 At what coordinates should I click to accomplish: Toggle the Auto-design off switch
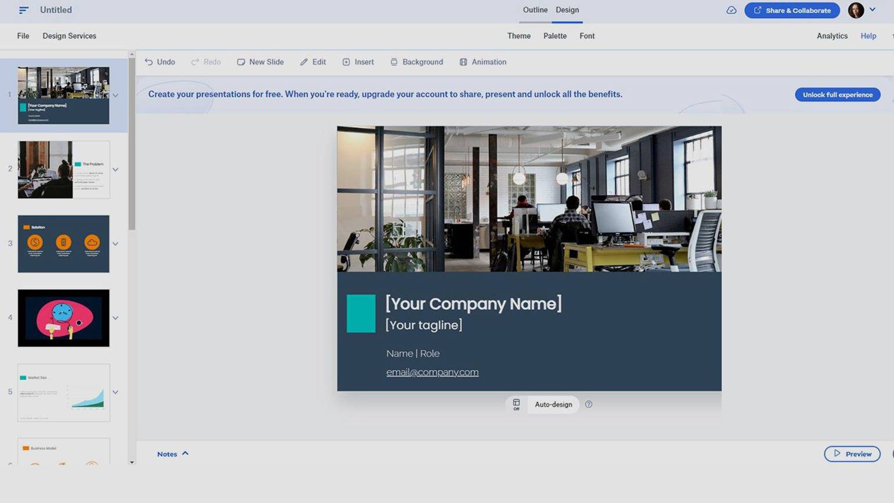click(516, 404)
